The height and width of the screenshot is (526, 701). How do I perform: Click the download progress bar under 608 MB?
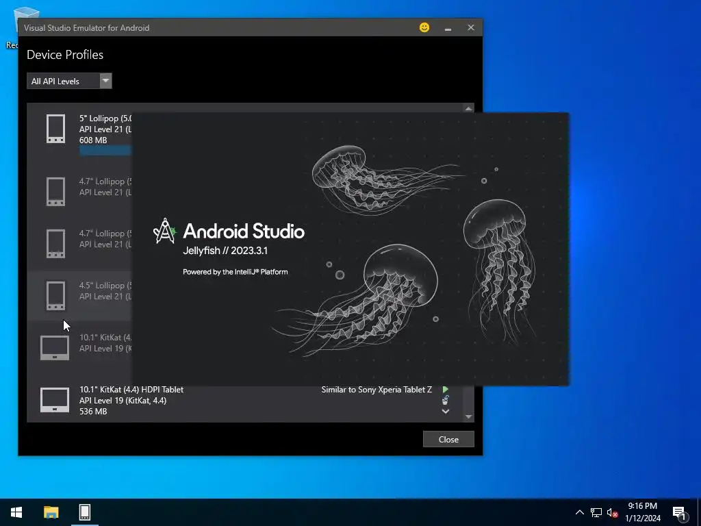[105, 150]
